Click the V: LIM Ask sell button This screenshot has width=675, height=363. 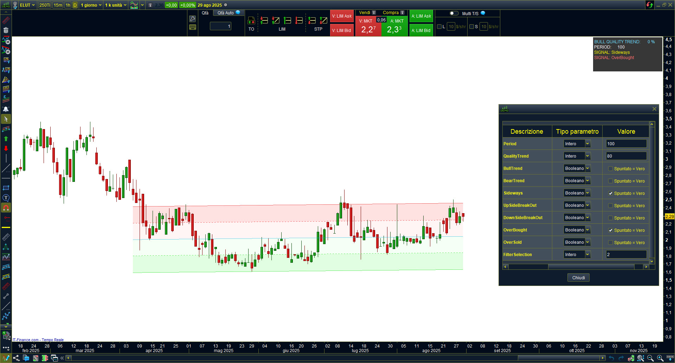tap(342, 16)
